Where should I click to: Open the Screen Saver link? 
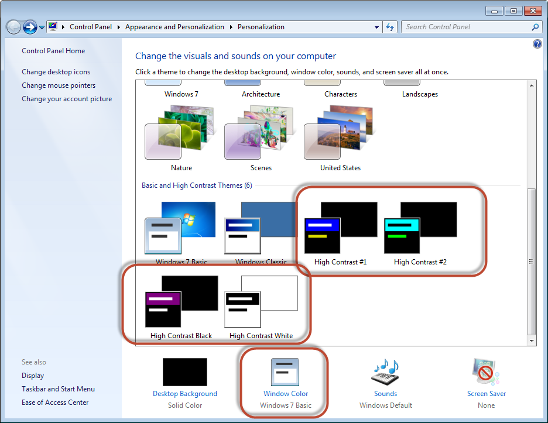coord(487,394)
